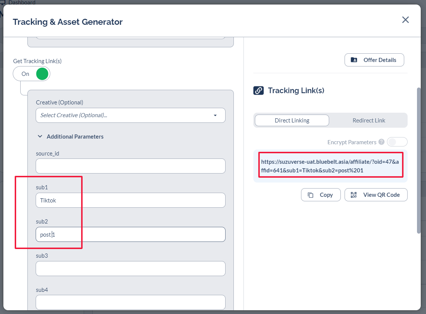Click the Creative dropdown caret arrow
Image resolution: width=426 pixels, height=314 pixels.
[215, 115]
